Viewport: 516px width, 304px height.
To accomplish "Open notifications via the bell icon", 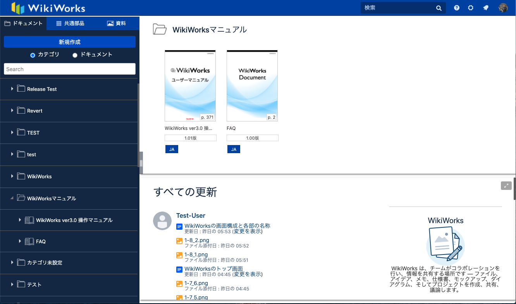I will point(486,8).
